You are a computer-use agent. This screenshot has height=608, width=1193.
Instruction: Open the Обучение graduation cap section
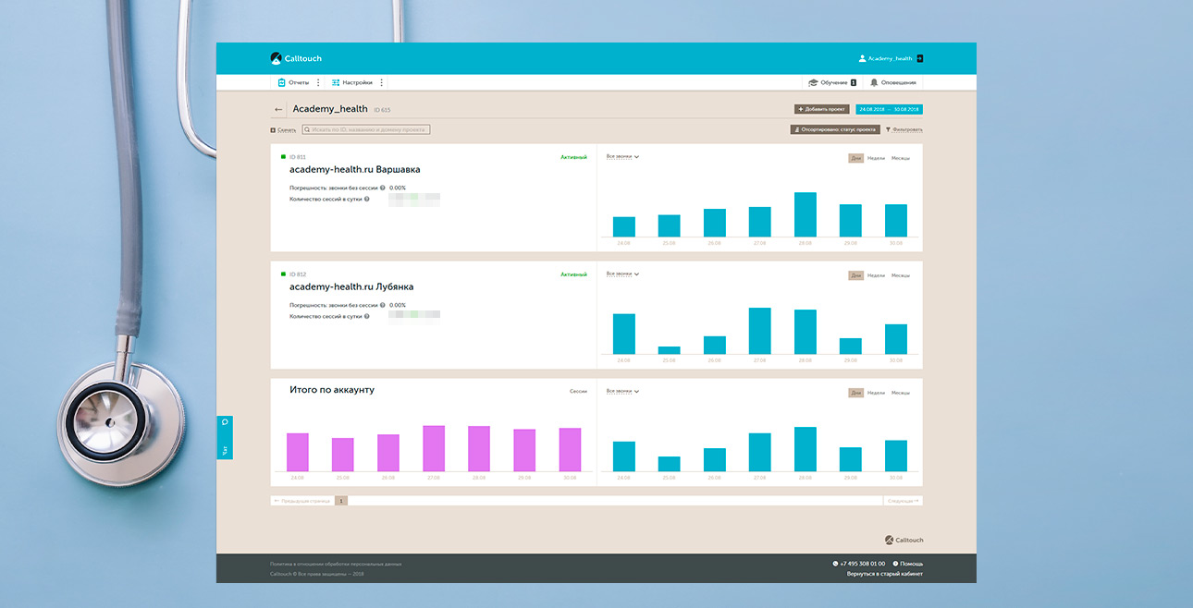[x=831, y=82]
